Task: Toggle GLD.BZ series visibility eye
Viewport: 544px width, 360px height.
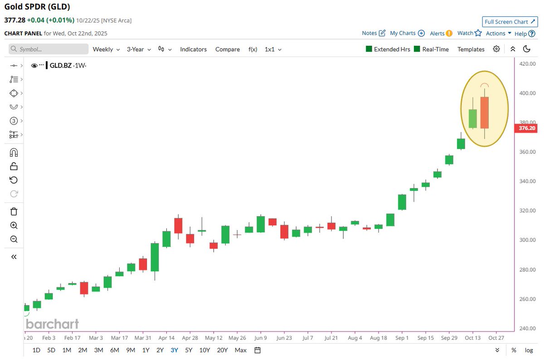Action: 34,66
